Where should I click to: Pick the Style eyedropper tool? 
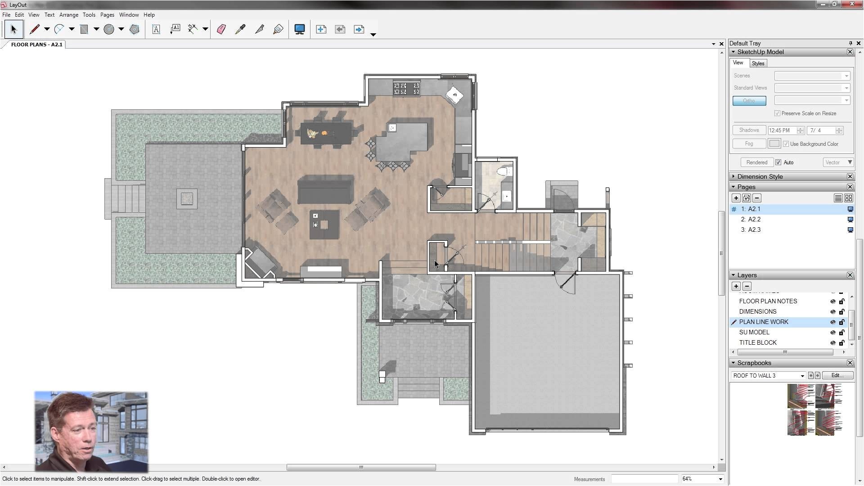coord(240,29)
